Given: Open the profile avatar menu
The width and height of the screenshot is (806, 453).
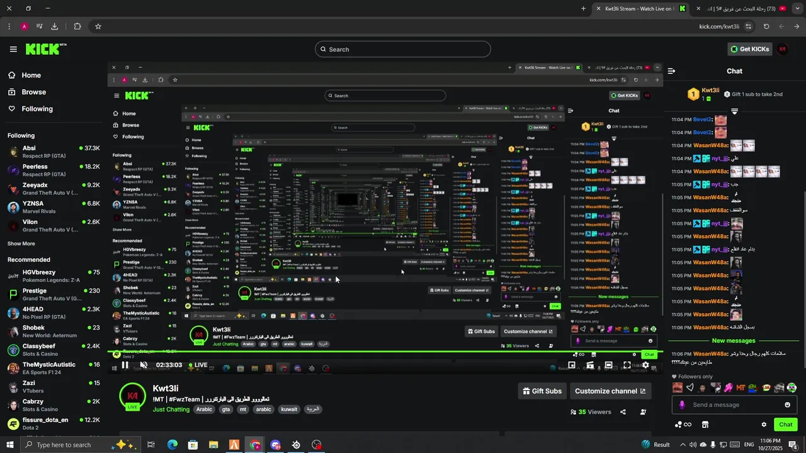Looking at the screenshot, I should click(783, 49).
